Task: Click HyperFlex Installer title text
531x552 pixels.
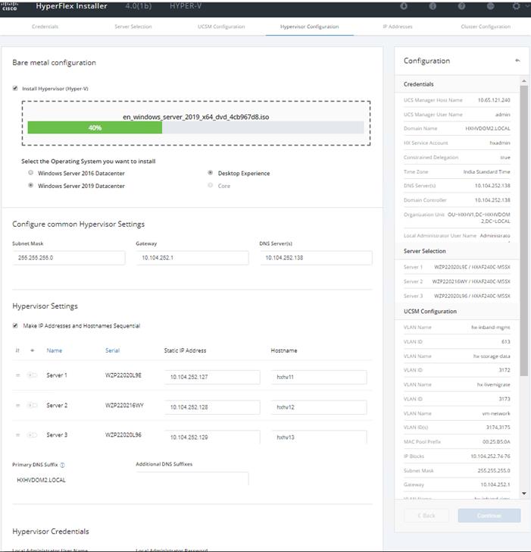Action: (x=71, y=6)
